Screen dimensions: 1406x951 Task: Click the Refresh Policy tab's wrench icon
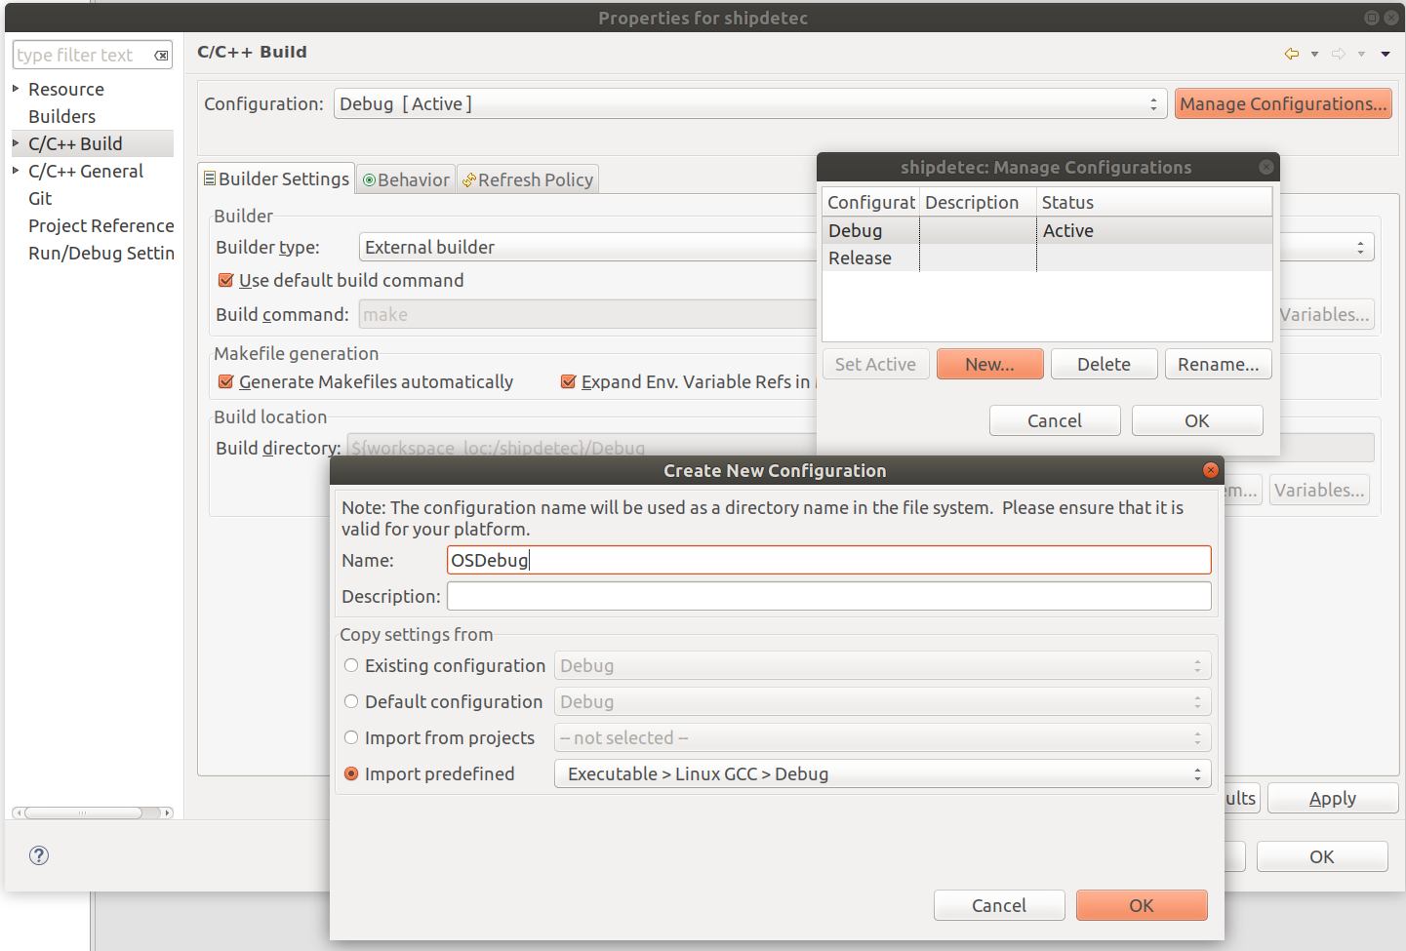click(x=469, y=178)
